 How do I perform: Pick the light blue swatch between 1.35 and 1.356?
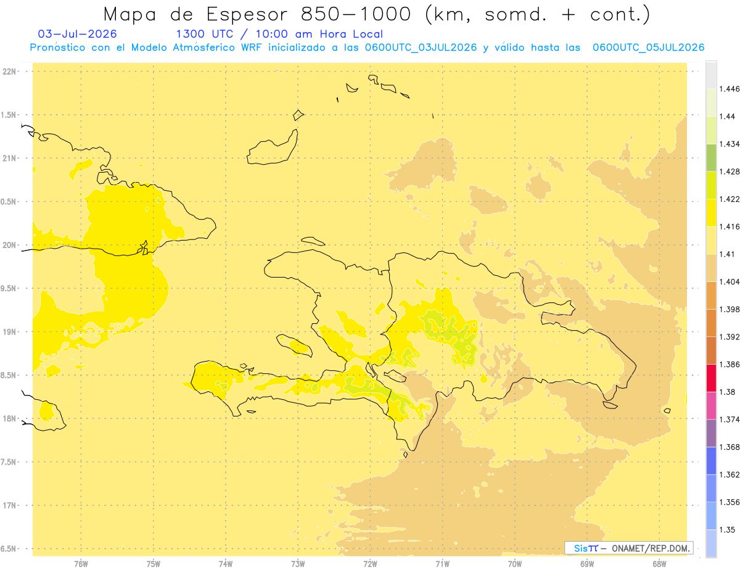pos(711,516)
